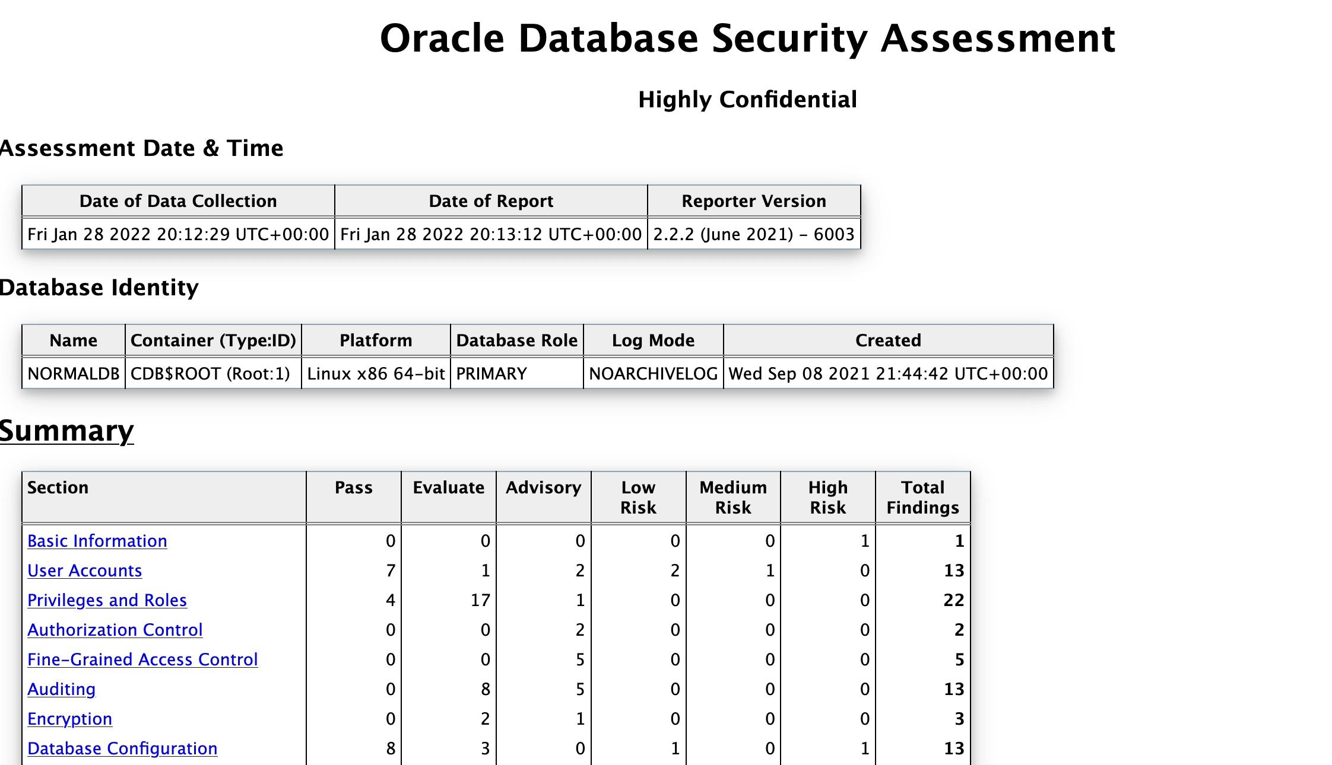The height and width of the screenshot is (765, 1332).
Task: Select the Reporter Version header cell
Action: pyautogui.click(x=754, y=201)
